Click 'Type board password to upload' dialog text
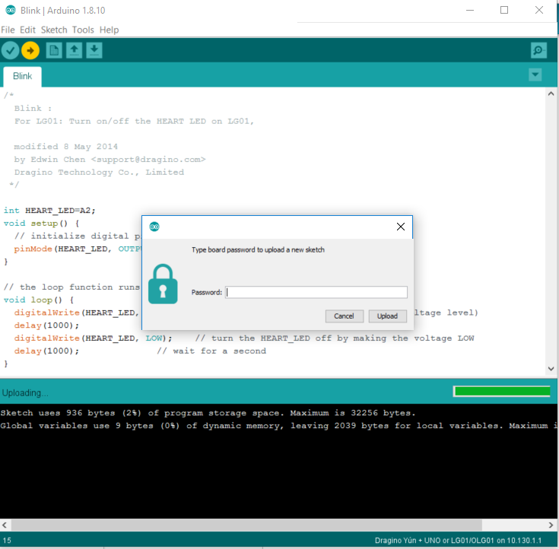The height and width of the screenshot is (549, 559). pyautogui.click(x=258, y=250)
